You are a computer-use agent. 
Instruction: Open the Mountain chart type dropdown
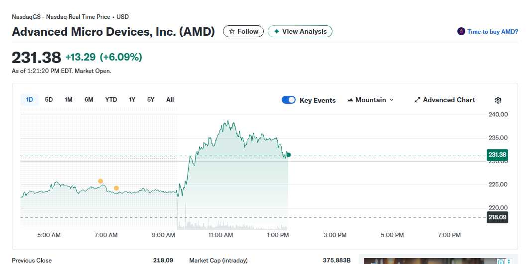(x=370, y=100)
